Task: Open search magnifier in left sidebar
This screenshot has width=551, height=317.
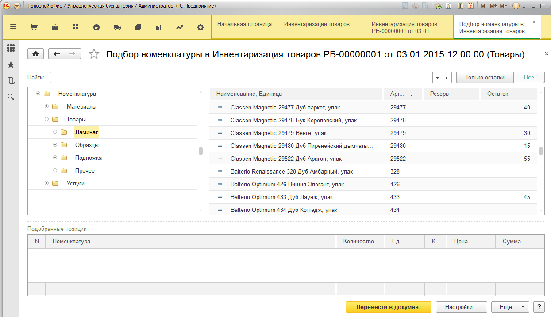Action: point(11,97)
